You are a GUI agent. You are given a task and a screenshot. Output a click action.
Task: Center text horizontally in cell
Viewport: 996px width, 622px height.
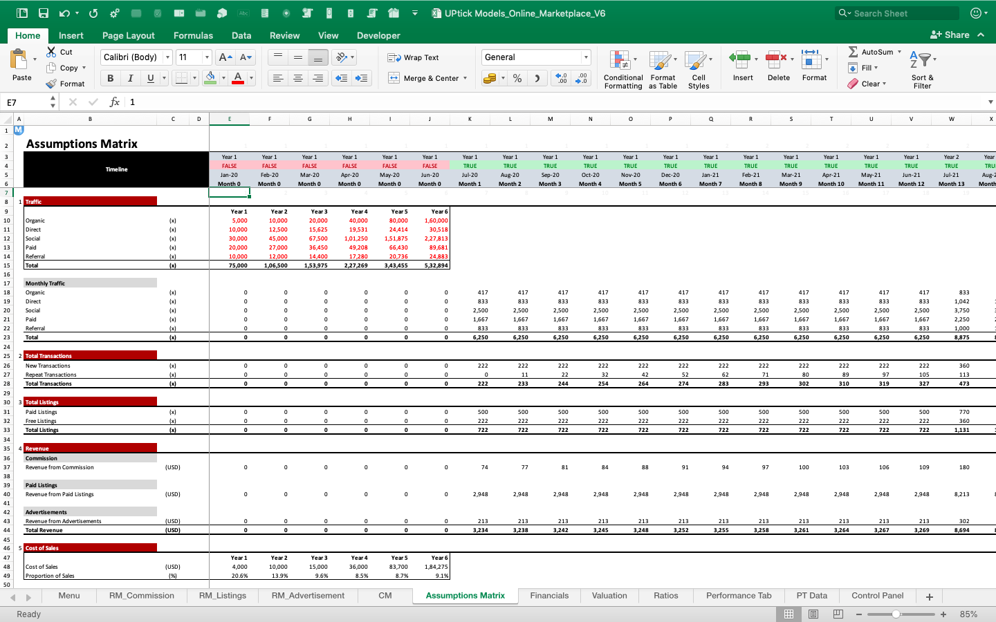pyautogui.click(x=298, y=78)
